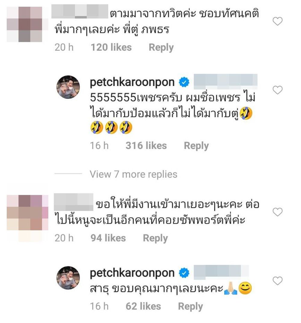Like the comment with 120 likes
This screenshot has height=323, width=301.
[278, 21]
